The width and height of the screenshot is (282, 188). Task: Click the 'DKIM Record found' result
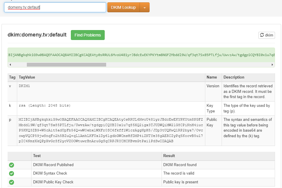tap(180, 165)
